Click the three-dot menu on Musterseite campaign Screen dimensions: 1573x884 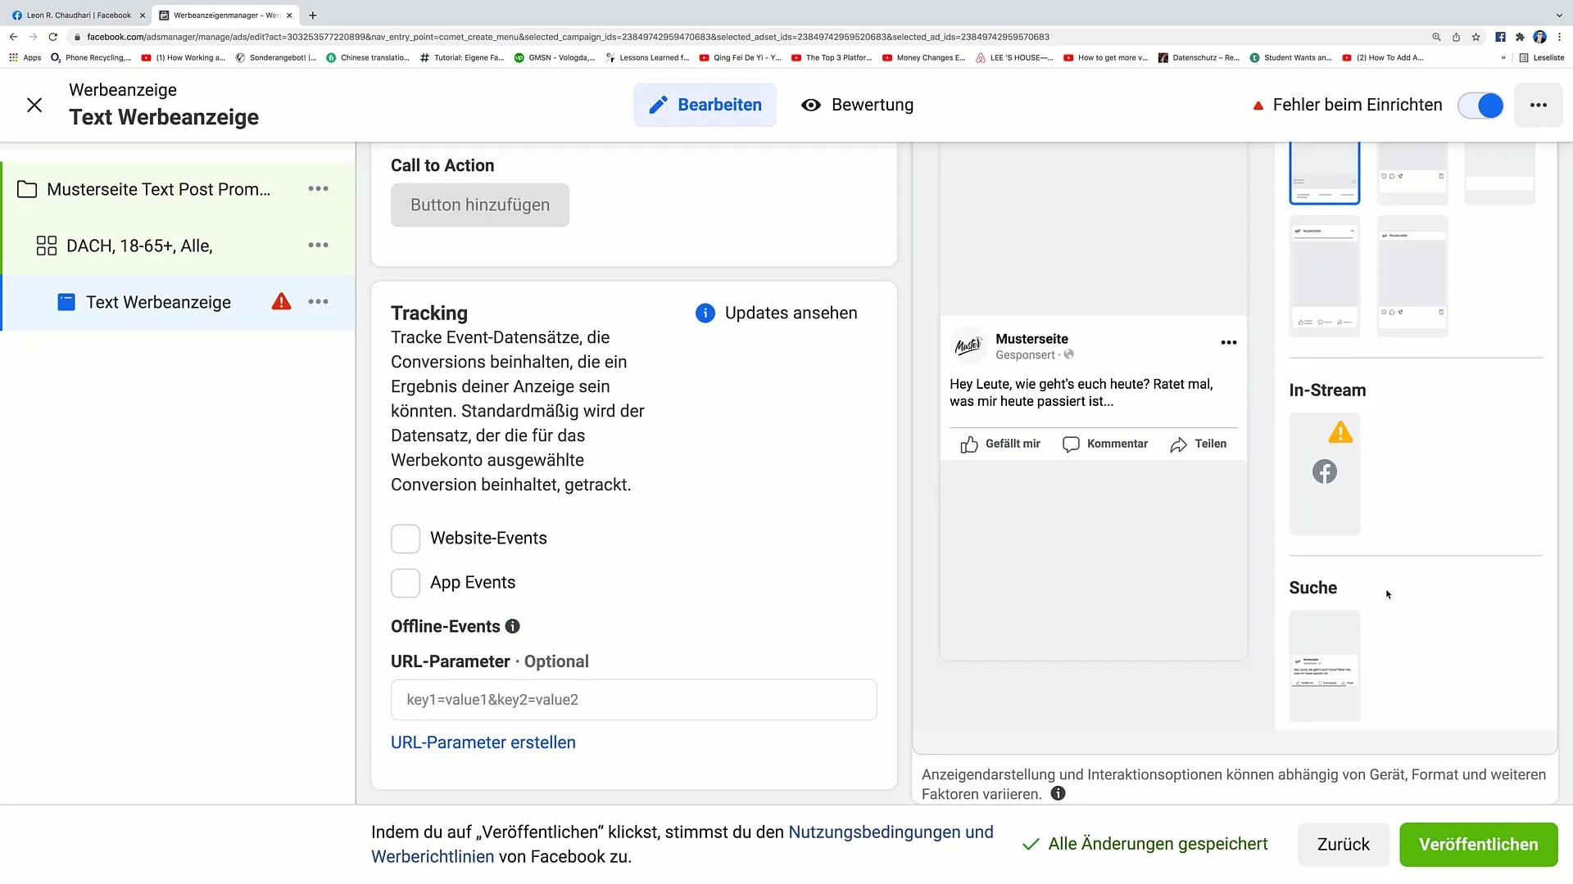(x=319, y=189)
